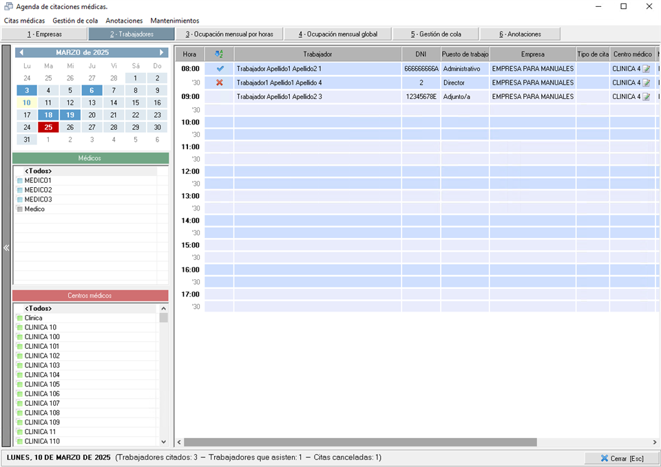Collapse the left sidebar panel
Image resolution: width=661 pixels, height=467 pixels.
coord(6,248)
